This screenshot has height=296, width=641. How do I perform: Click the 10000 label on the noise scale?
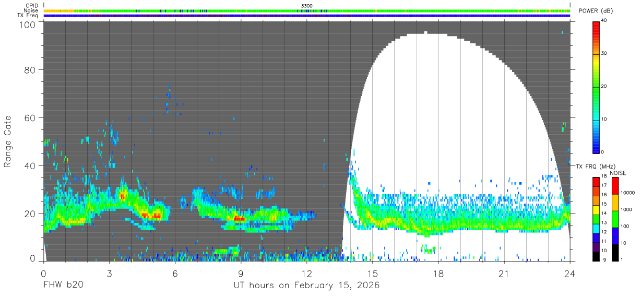pyautogui.click(x=627, y=193)
